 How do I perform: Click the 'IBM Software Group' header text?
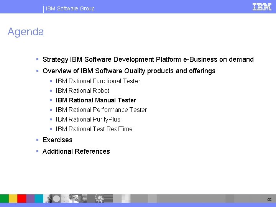click(70, 8)
